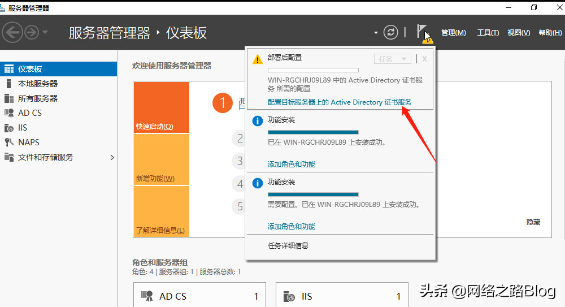Click the 欢迎使用服务器管理器 heading
The height and width of the screenshot is (307, 565).
tap(172, 66)
